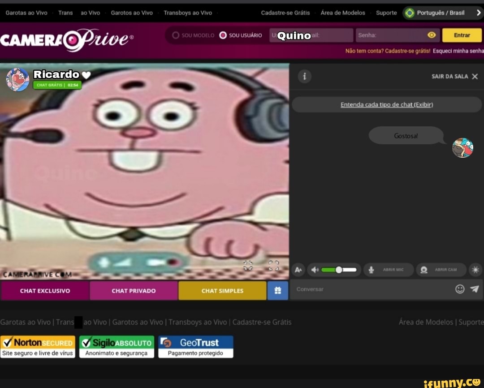Select the Sou Modelo radio option
The height and width of the screenshot is (388, 484).
coord(176,35)
